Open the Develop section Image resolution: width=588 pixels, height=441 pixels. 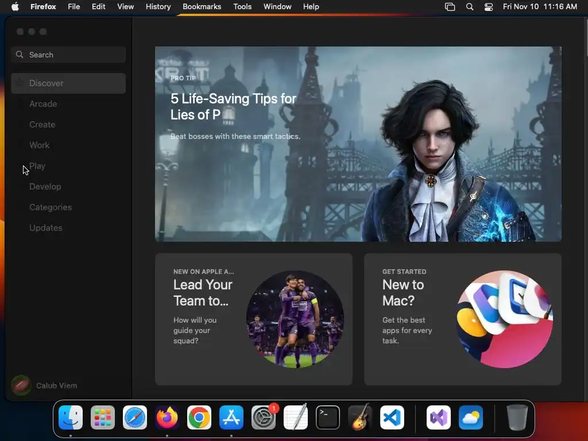pyautogui.click(x=68, y=187)
